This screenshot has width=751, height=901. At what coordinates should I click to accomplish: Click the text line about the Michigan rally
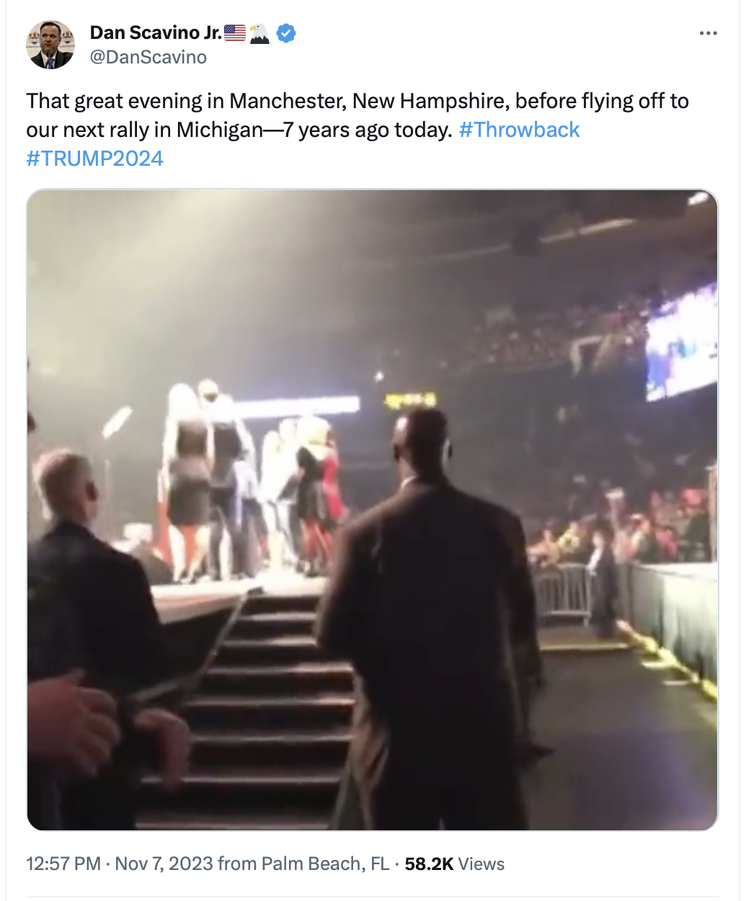pyautogui.click(x=239, y=130)
